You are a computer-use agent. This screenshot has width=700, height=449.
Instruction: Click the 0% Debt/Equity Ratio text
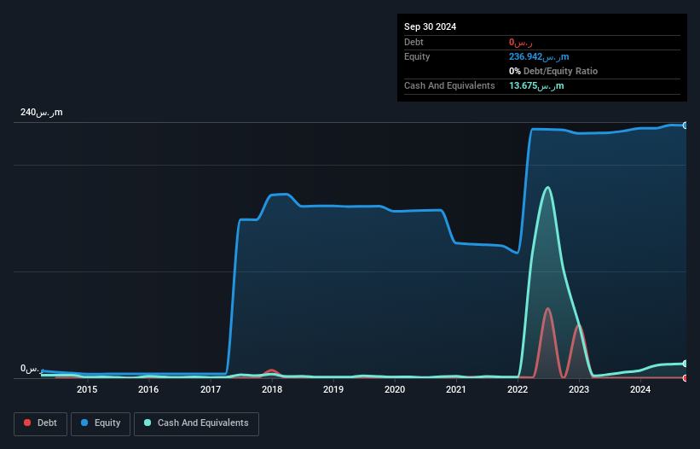pos(553,71)
